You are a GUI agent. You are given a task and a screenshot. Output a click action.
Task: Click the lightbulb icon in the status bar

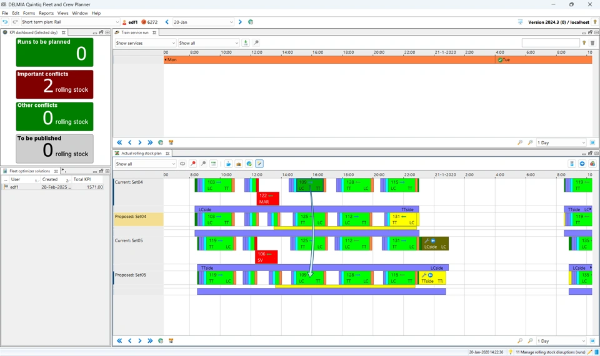[510, 352]
